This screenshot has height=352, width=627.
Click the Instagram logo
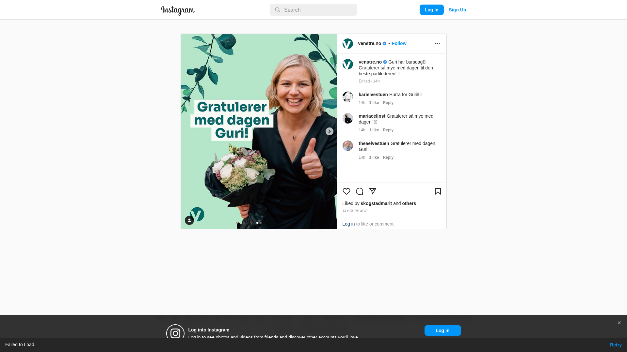[x=178, y=10]
